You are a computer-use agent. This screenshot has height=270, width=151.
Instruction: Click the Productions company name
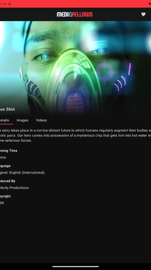click(14, 188)
